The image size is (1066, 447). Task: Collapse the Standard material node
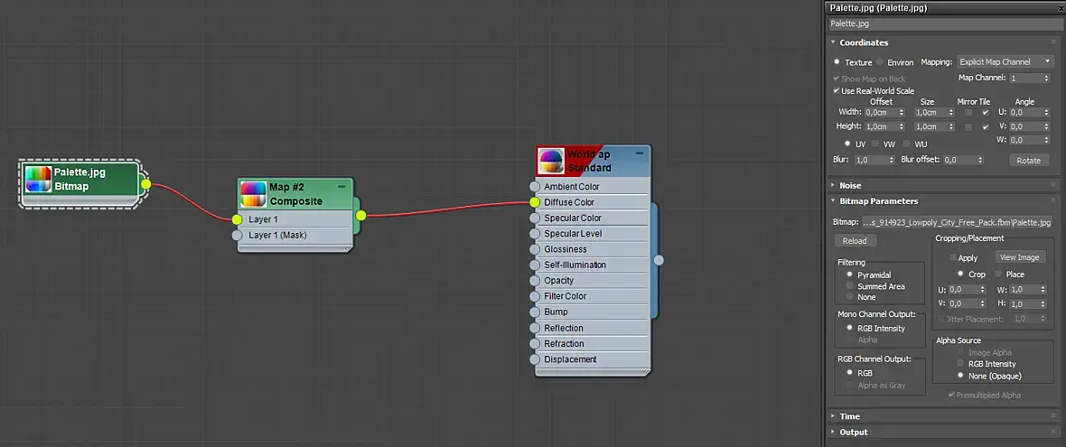(639, 154)
